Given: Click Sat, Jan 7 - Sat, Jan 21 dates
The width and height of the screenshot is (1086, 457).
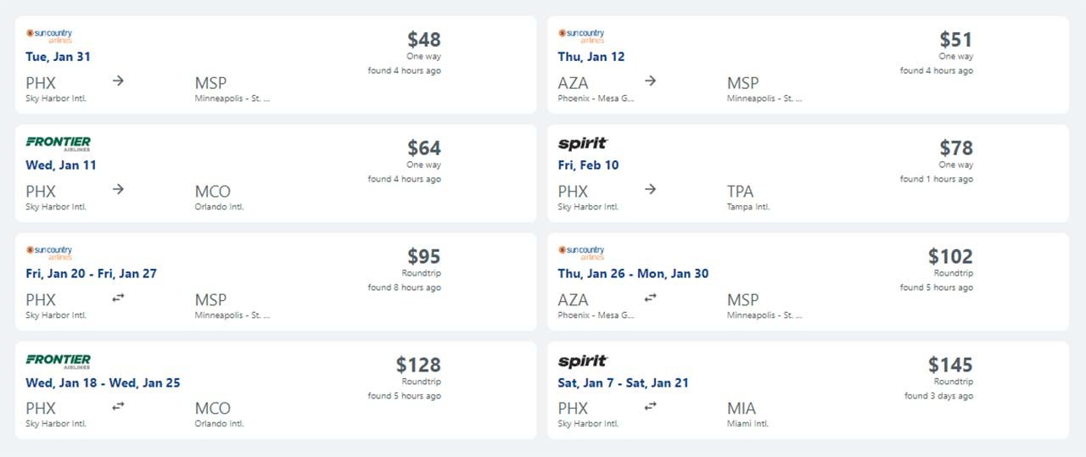Looking at the screenshot, I should coord(623,382).
